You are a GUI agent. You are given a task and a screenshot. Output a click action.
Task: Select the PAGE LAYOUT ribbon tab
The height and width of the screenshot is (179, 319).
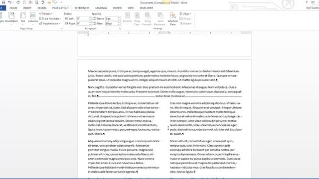pyautogui.click(x=60, y=8)
